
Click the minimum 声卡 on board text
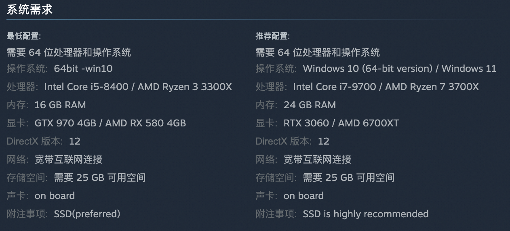click(55, 196)
